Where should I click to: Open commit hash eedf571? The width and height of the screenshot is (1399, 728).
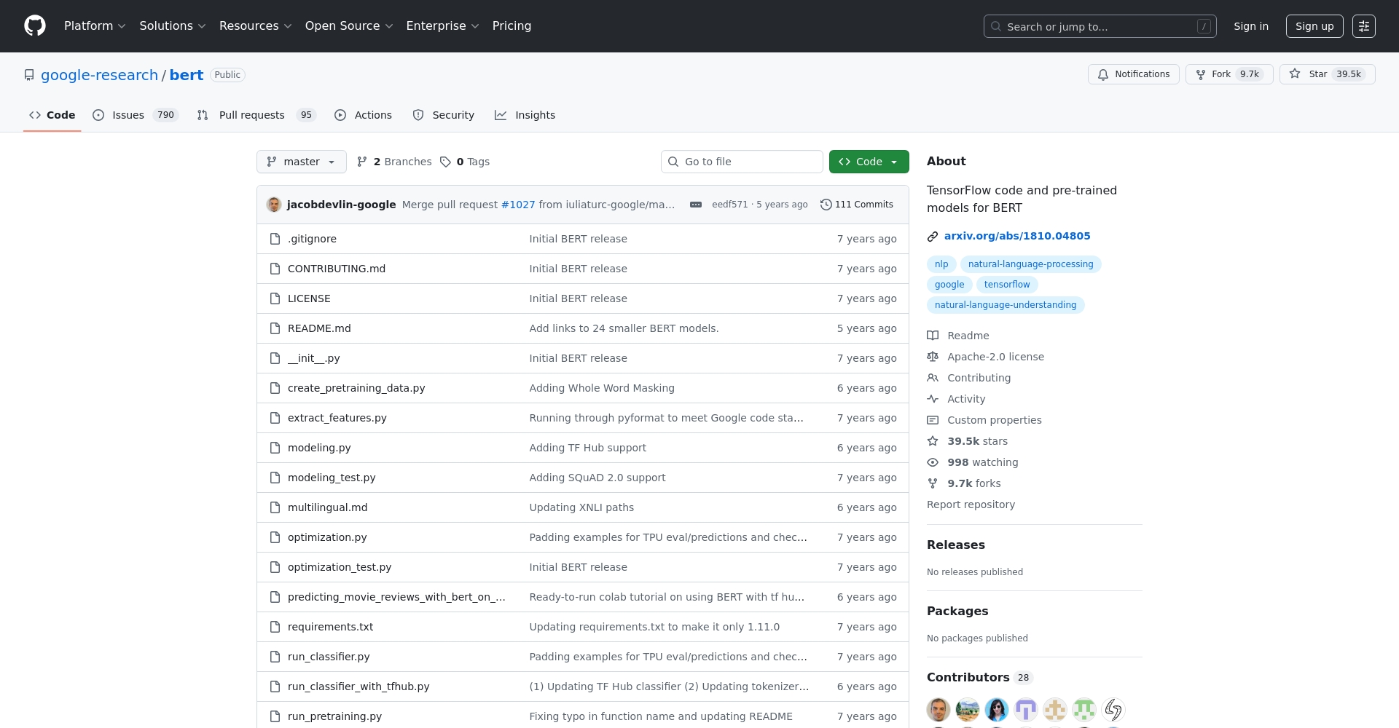(x=729, y=205)
